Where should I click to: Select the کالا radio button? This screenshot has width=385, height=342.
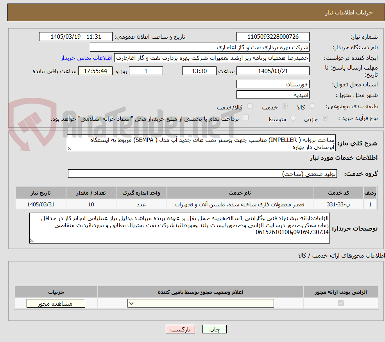(312, 106)
